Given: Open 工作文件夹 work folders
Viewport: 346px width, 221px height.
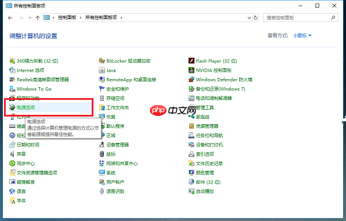Looking at the screenshot, I should [114, 107].
